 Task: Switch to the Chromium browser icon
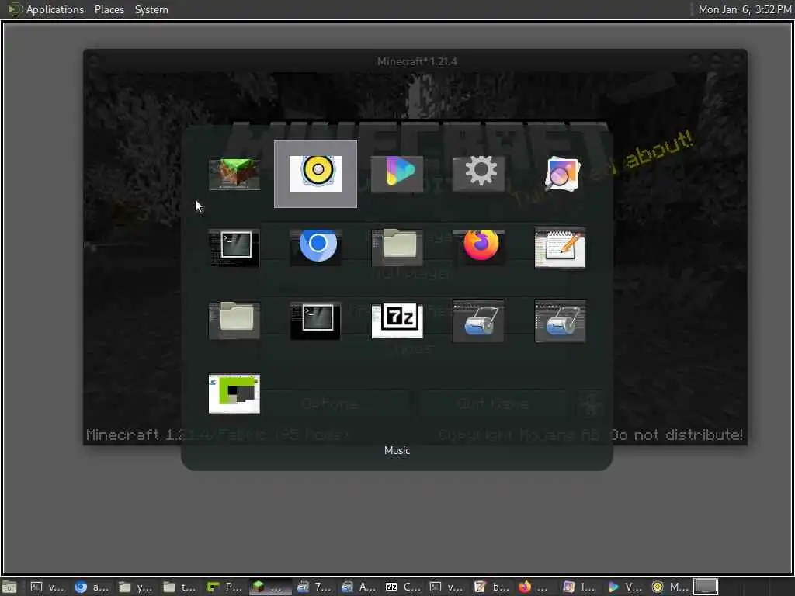(x=315, y=248)
